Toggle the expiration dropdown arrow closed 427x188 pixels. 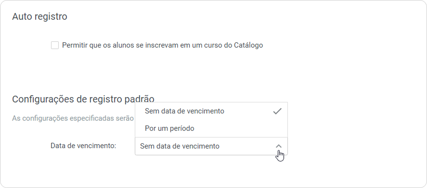pos(278,146)
